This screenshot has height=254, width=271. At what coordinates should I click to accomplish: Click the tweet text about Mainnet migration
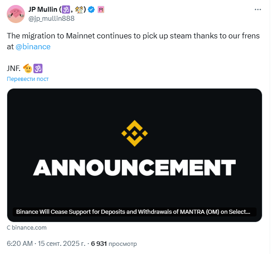click(133, 36)
